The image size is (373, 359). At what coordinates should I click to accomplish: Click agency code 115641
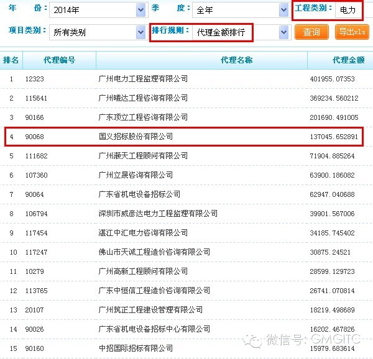click(x=37, y=98)
